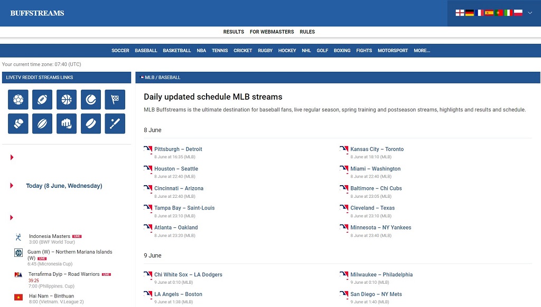The width and height of the screenshot is (541, 307).
Task: Open the baseball bat sidebar icon
Action: click(x=115, y=123)
